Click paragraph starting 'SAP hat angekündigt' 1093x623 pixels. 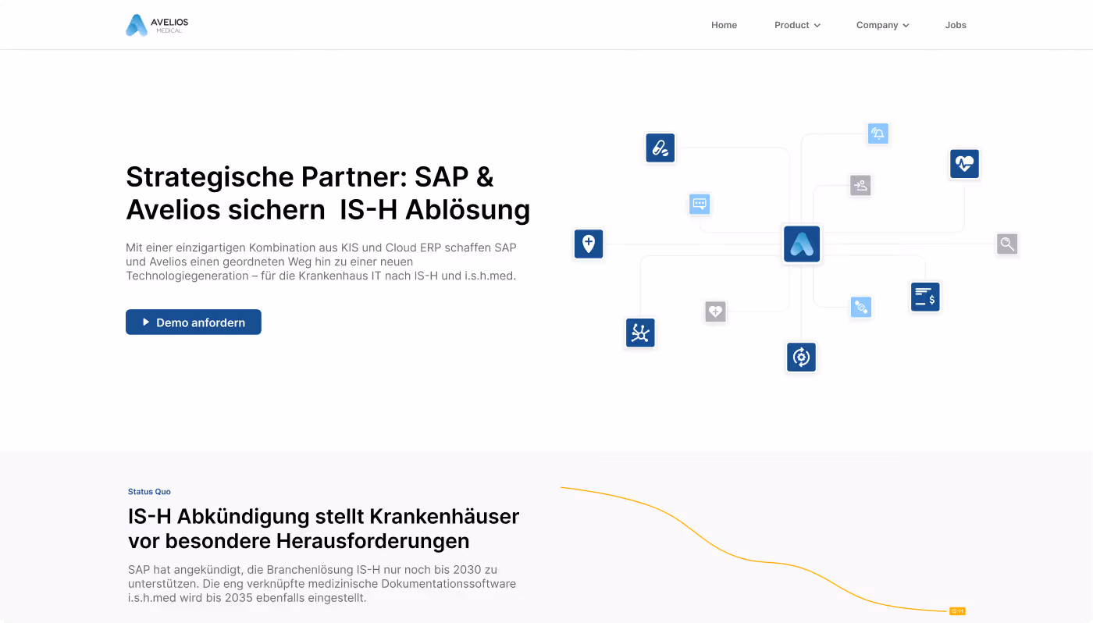point(322,584)
